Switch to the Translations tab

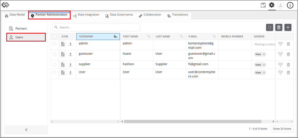click(178, 15)
